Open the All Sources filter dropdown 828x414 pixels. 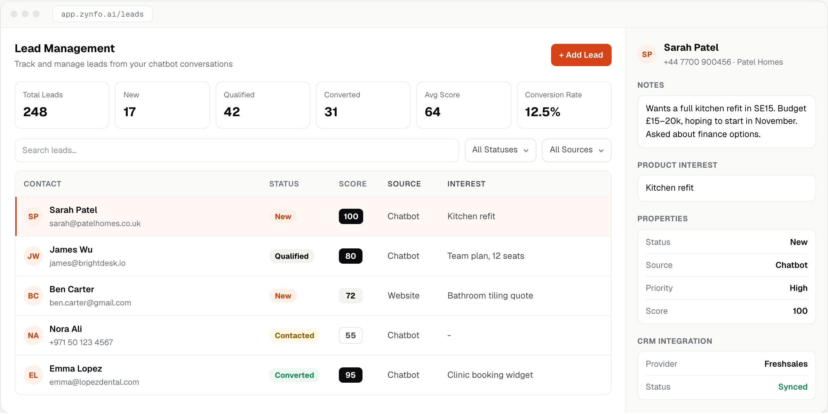point(576,150)
